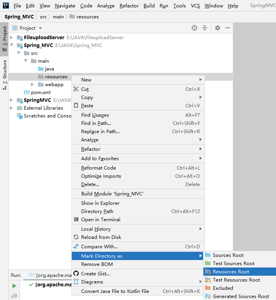This screenshot has width=276, height=300.
Task: Select the pom.xml file in tree
Action: pyautogui.click(x=37, y=92)
